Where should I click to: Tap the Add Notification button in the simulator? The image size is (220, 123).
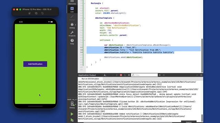pos(35,64)
